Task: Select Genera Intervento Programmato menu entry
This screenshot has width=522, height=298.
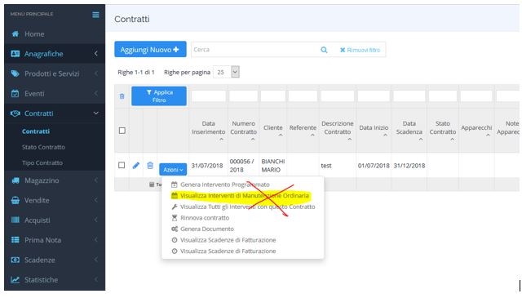Action: pos(225,185)
